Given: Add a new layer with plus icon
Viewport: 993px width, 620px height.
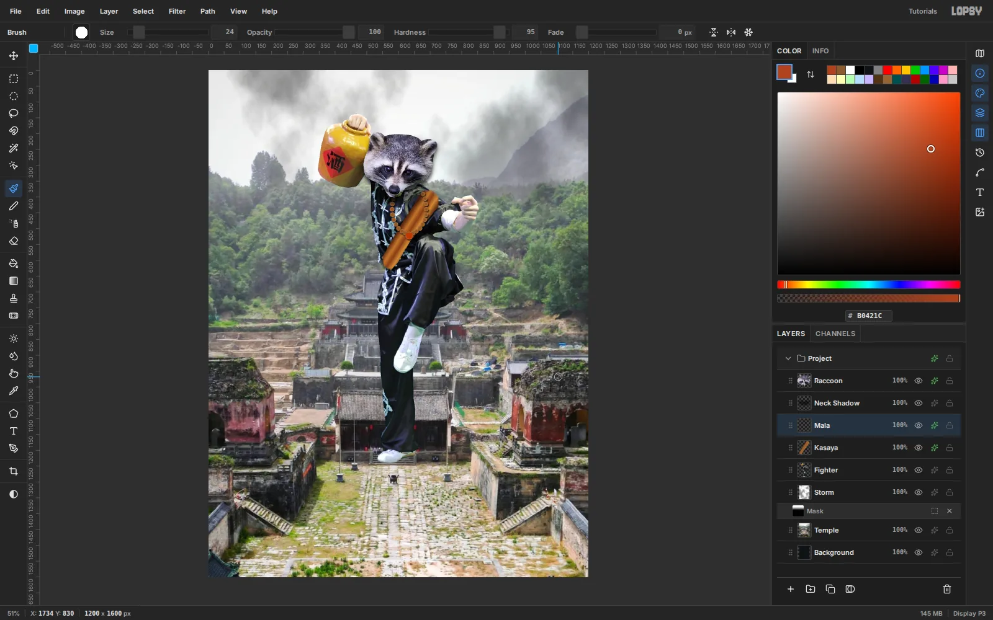Looking at the screenshot, I should pyautogui.click(x=791, y=589).
